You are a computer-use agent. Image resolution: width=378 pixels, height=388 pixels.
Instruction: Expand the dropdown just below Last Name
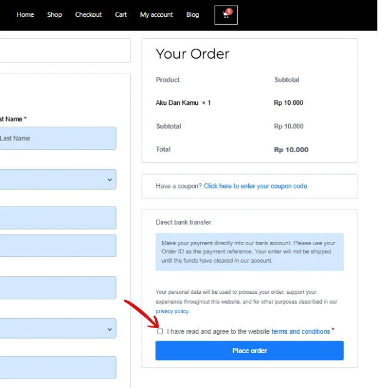tap(57, 179)
